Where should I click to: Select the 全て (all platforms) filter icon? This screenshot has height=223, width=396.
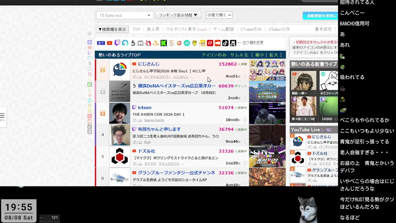point(101,43)
